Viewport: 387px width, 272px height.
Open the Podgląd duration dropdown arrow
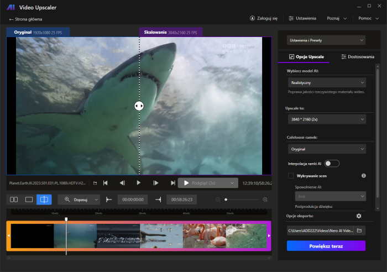coord(232,183)
